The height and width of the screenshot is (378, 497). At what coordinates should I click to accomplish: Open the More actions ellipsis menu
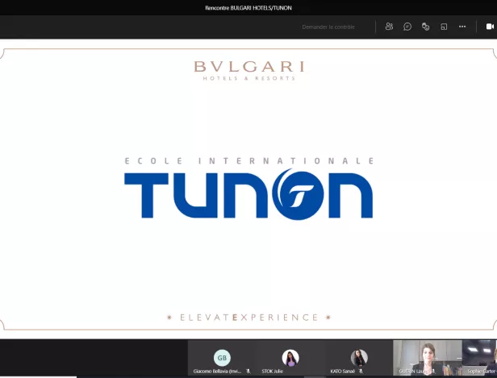(462, 27)
